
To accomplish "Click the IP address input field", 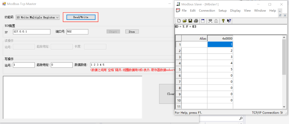I will click(x=31, y=32).
